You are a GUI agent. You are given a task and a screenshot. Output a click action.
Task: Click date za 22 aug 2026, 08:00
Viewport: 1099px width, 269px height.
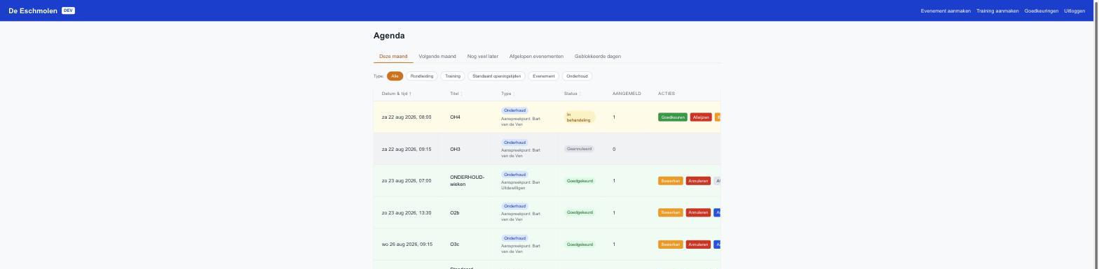[407, 117]
